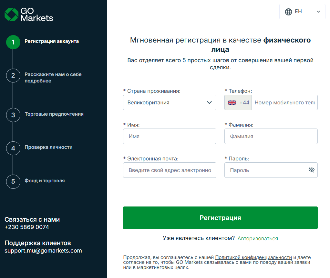330x278 pixels.
Task: Open the language selector dropdown
Action: pyautogui.click(x=302, y=12)
